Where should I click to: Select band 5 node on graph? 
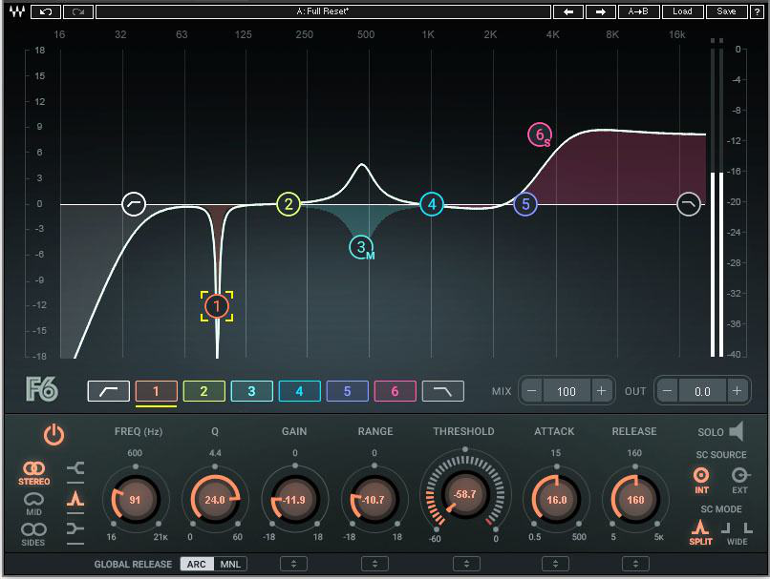(525, 204)
